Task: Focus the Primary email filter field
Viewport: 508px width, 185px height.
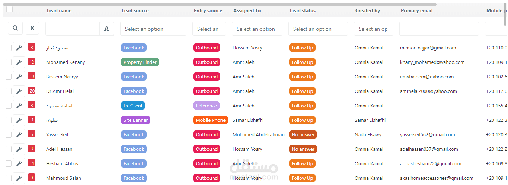Action: coord(439,29)
